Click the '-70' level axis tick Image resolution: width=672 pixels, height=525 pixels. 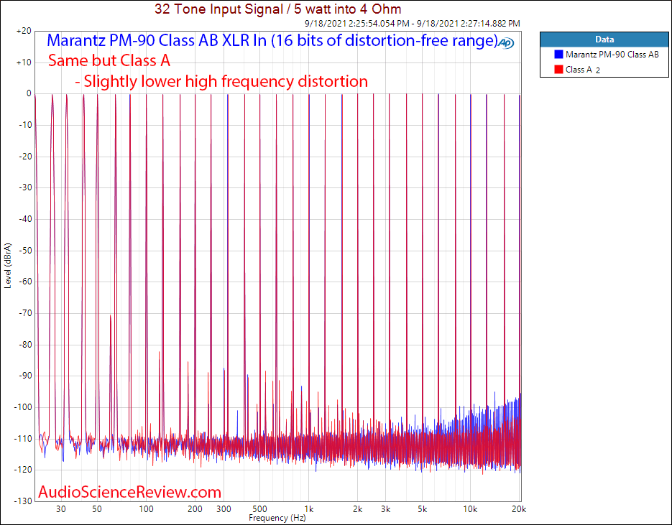(24, 313)
